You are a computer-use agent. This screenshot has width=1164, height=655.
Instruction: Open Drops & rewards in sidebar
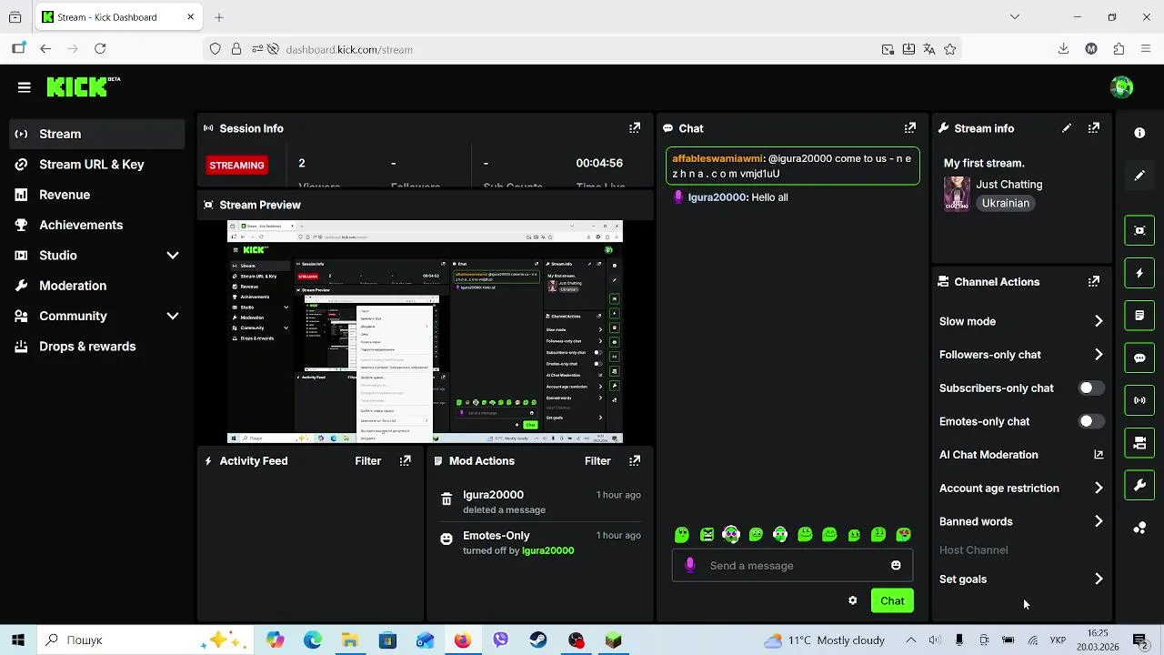(97, 347)
